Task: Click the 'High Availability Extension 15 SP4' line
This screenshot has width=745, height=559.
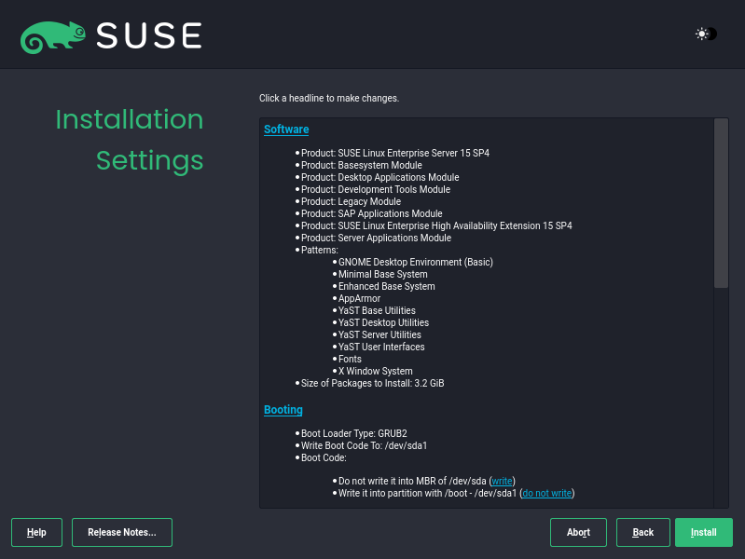Action: click(436, 225)
